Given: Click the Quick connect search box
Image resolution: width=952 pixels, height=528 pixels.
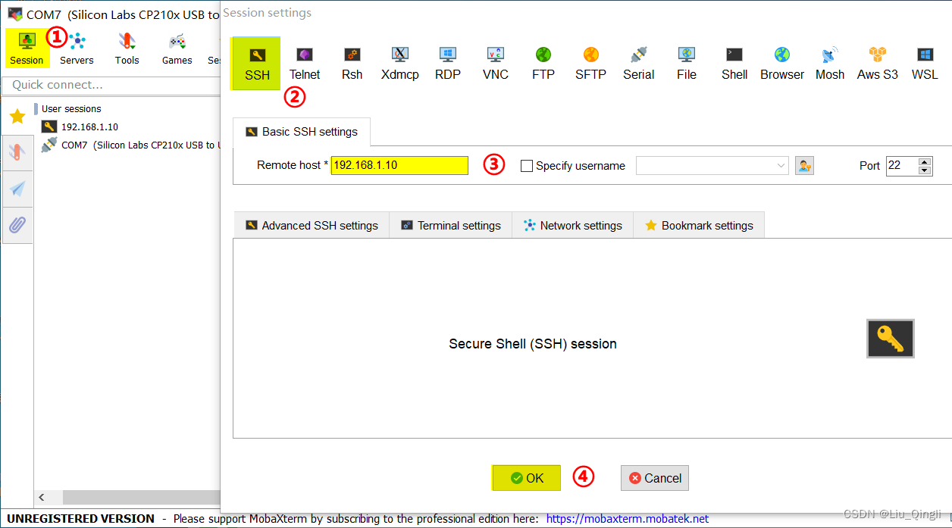Looking at the screenshot, I should pyautogui.click(x=111, y=85).
